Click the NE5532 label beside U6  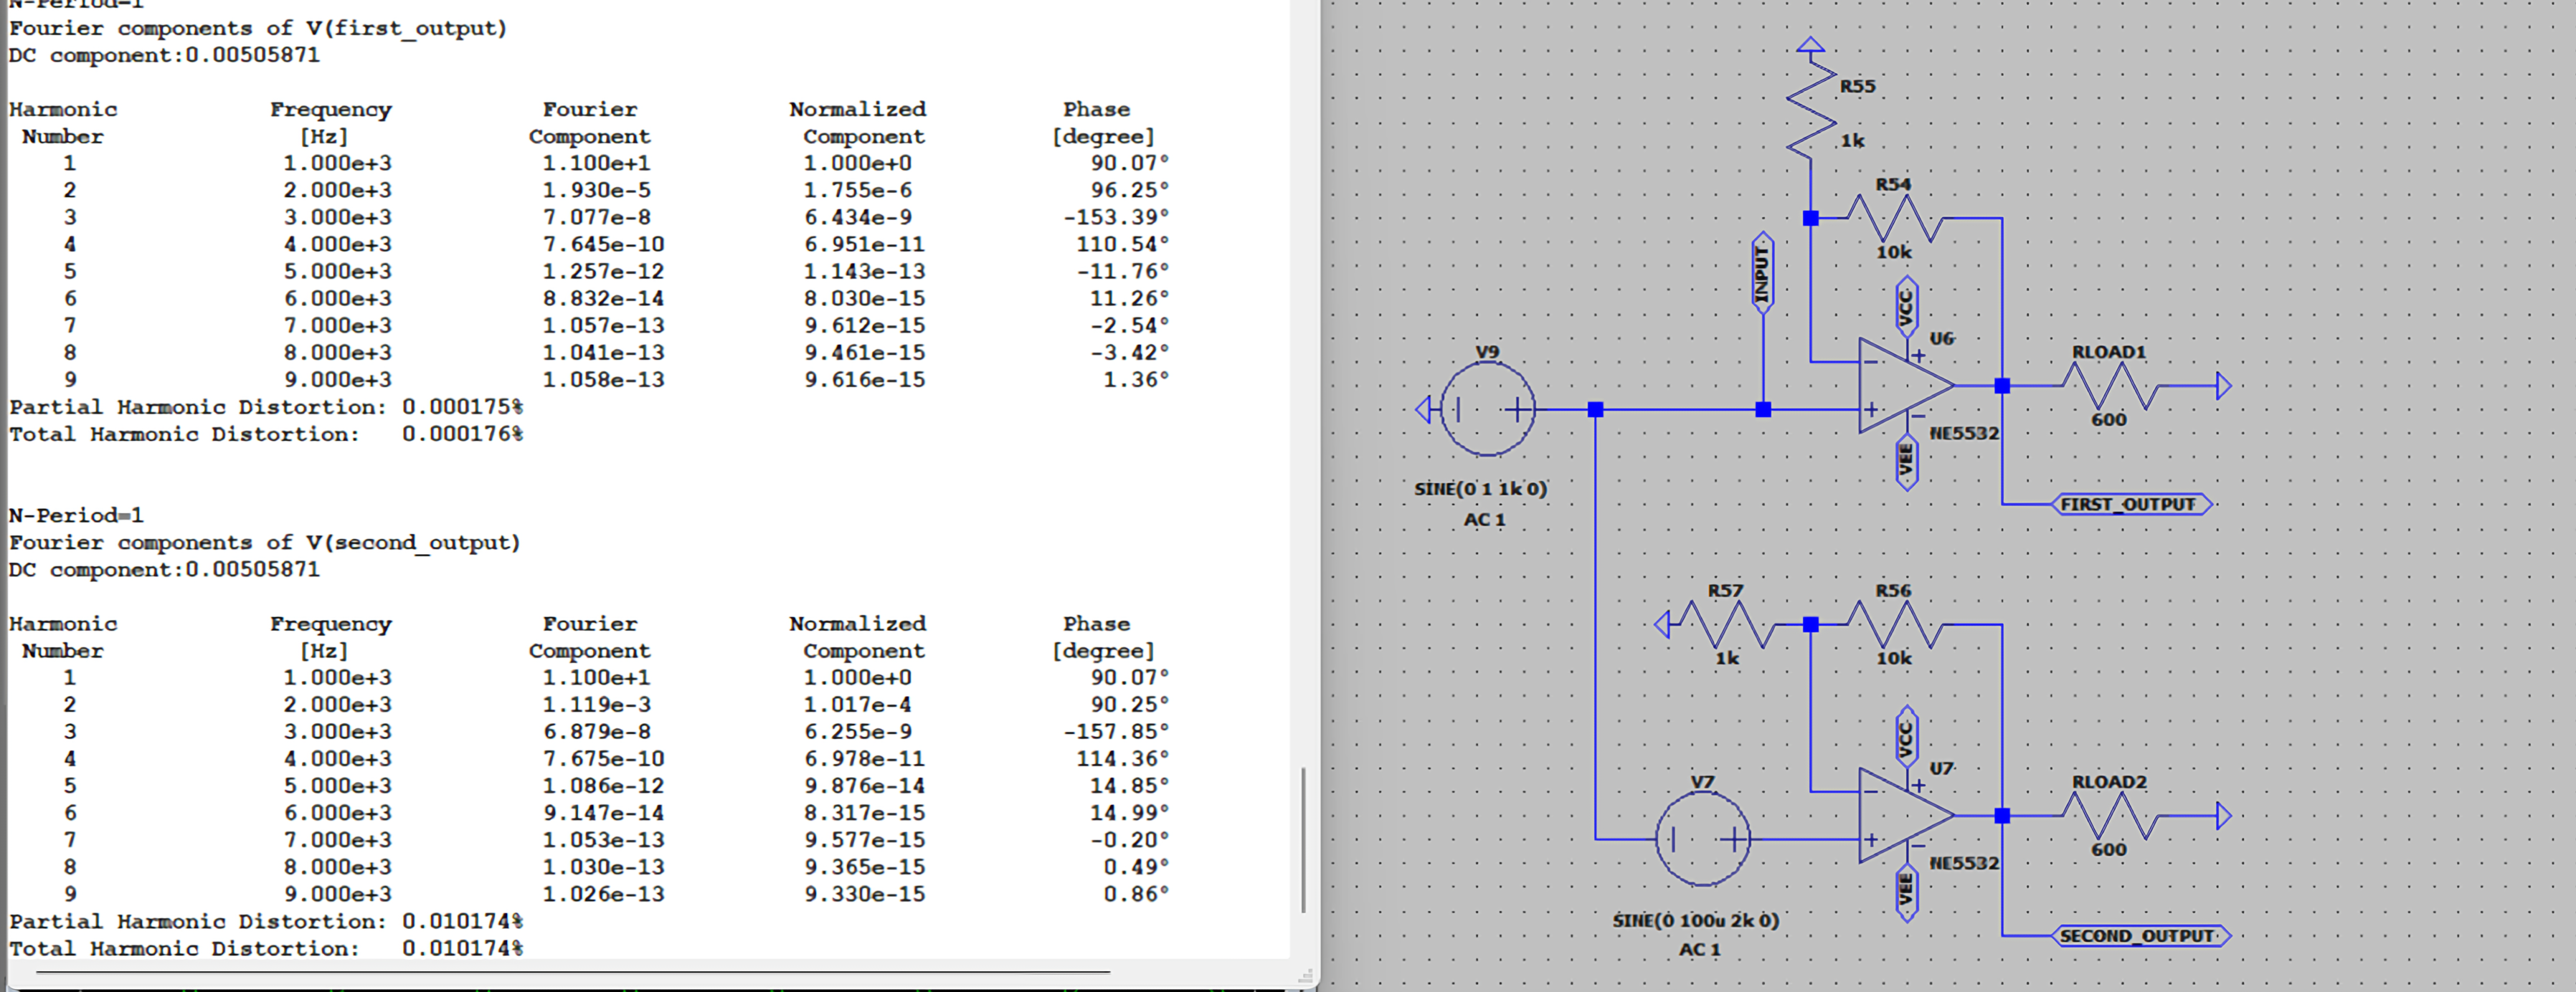pyautogui.click(x=1964, y=434)
